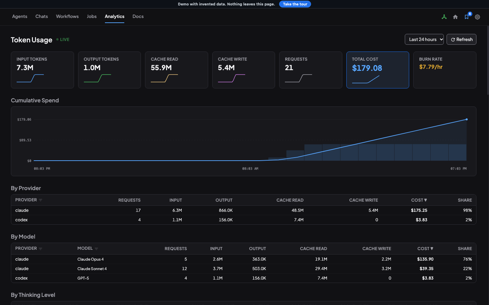Open the bookmarks icon with badge

467,17
